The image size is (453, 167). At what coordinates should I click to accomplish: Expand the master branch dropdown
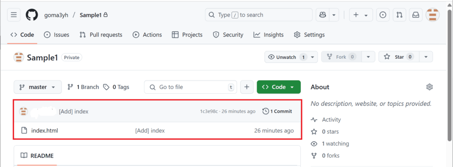point(38,87)
